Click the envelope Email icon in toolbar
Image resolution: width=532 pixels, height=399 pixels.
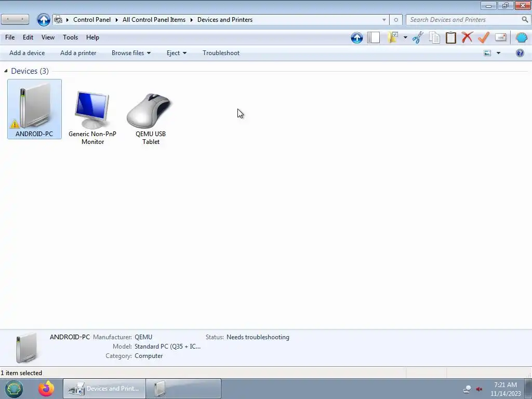(500, 37)
